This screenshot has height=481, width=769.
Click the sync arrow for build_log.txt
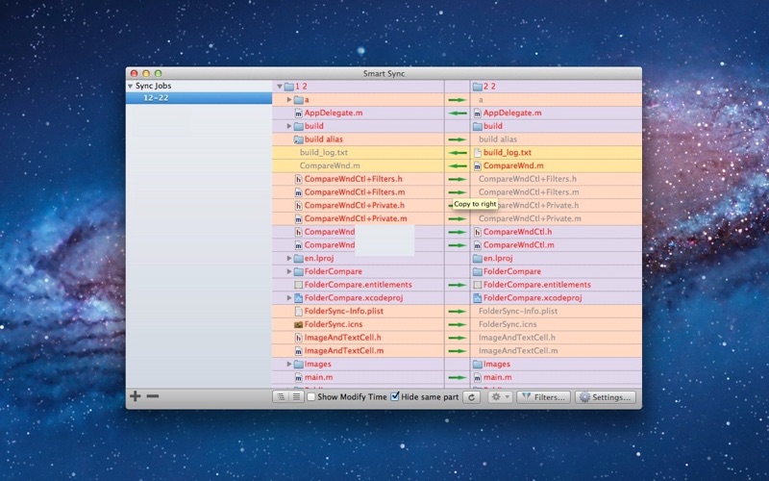pos(457,153)
